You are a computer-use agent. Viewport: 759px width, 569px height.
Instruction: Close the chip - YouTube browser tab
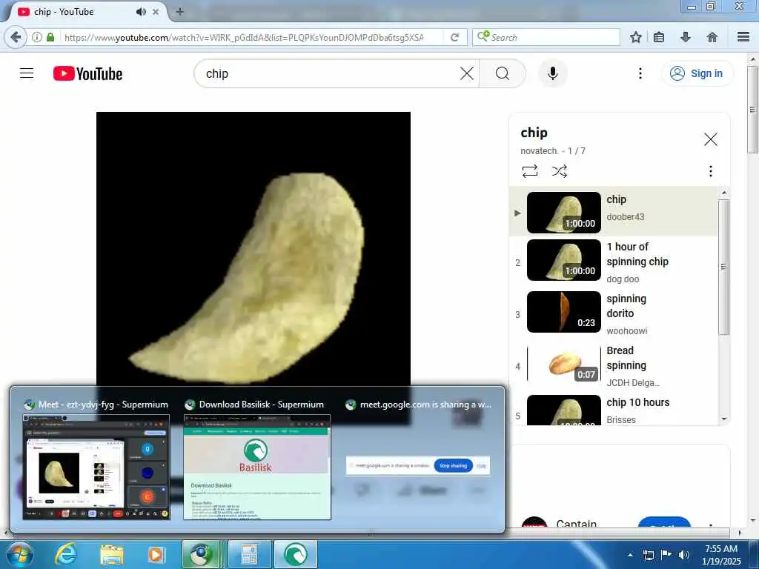coord(156,12)
